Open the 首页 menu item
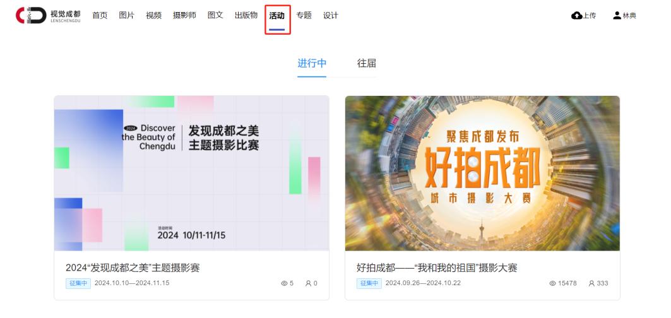The image size is (671, 318). point(100,15)
